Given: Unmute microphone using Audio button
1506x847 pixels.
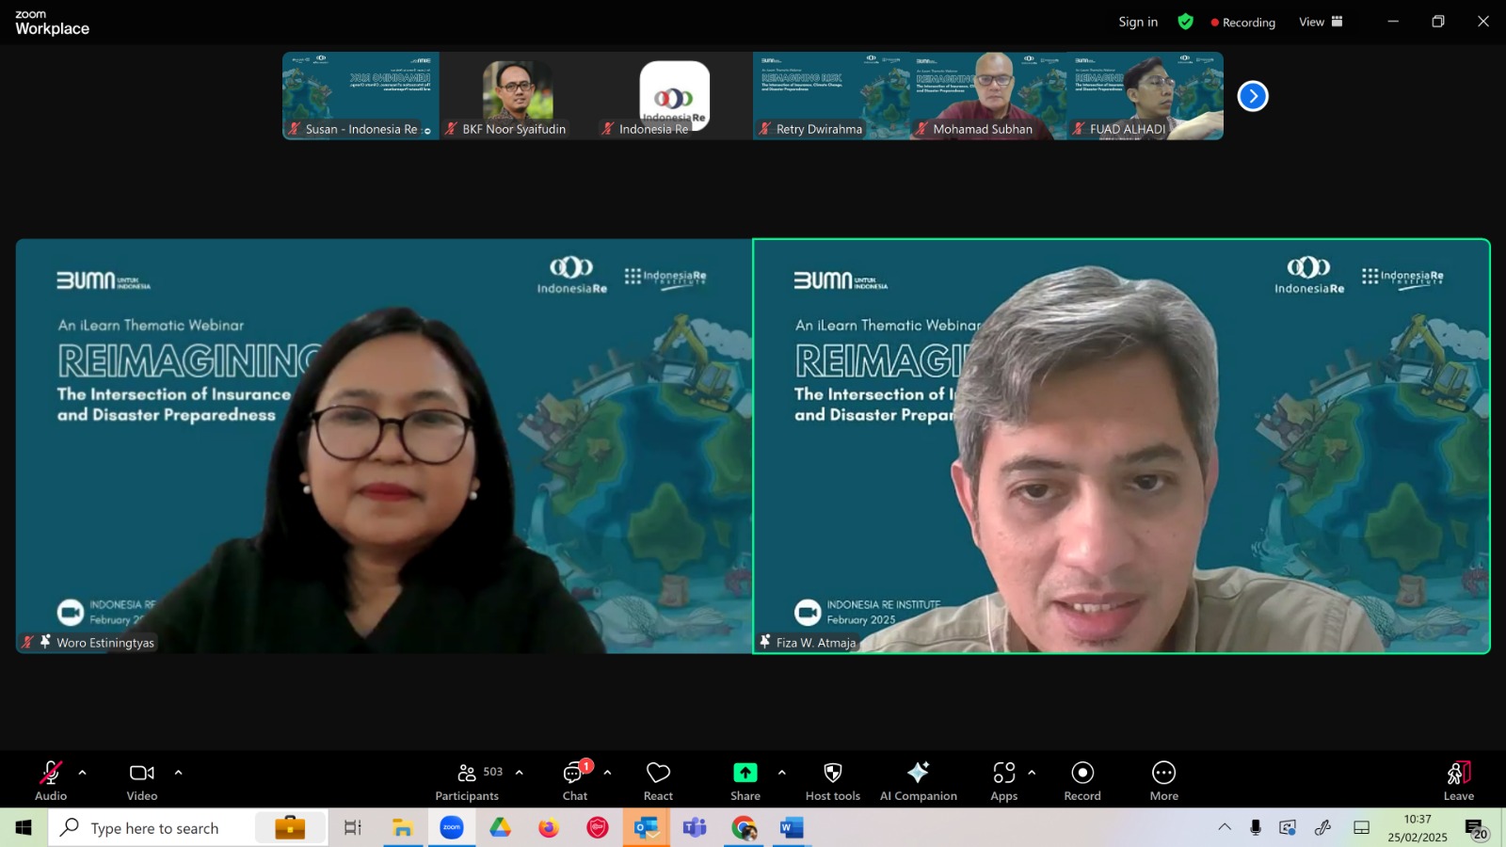Looking at the screenshot, I should (x=51, y=780).
